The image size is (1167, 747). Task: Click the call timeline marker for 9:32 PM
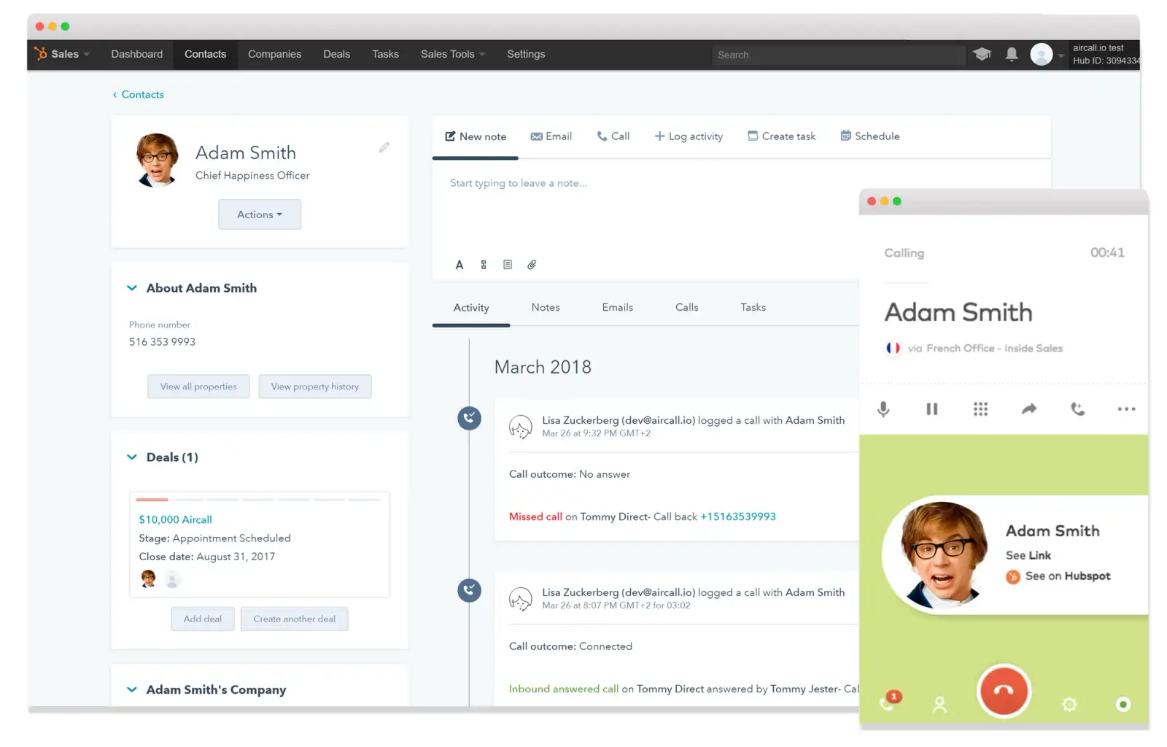469,418
